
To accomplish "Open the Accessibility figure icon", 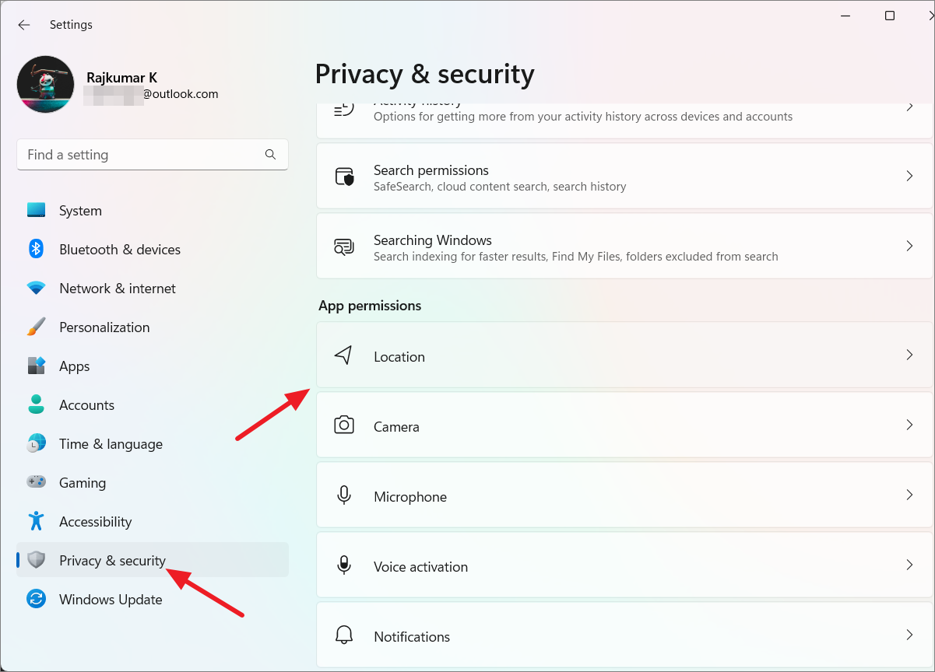I will (x=36, y=521).
